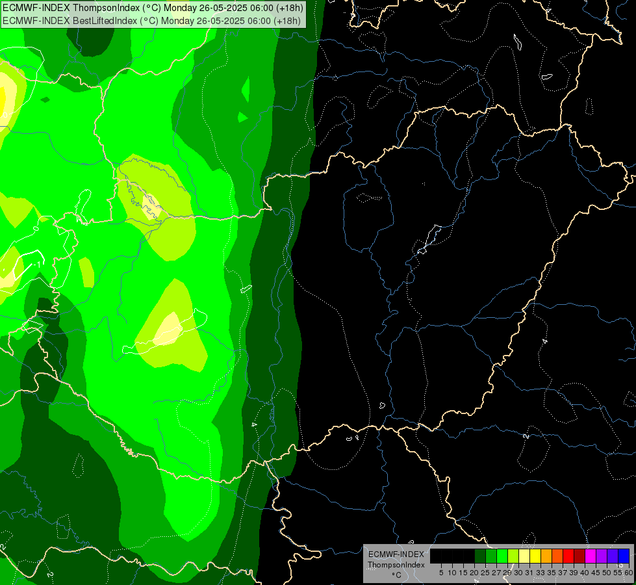The image size is (636, 585).
Task: Click the legend value label 15
Action: click(x=463, y=573)
